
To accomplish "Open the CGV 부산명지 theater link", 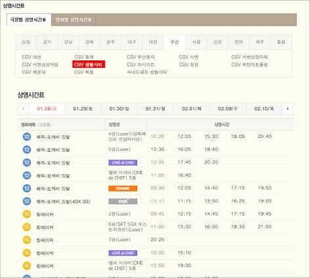I will click(x=141, y=57).
